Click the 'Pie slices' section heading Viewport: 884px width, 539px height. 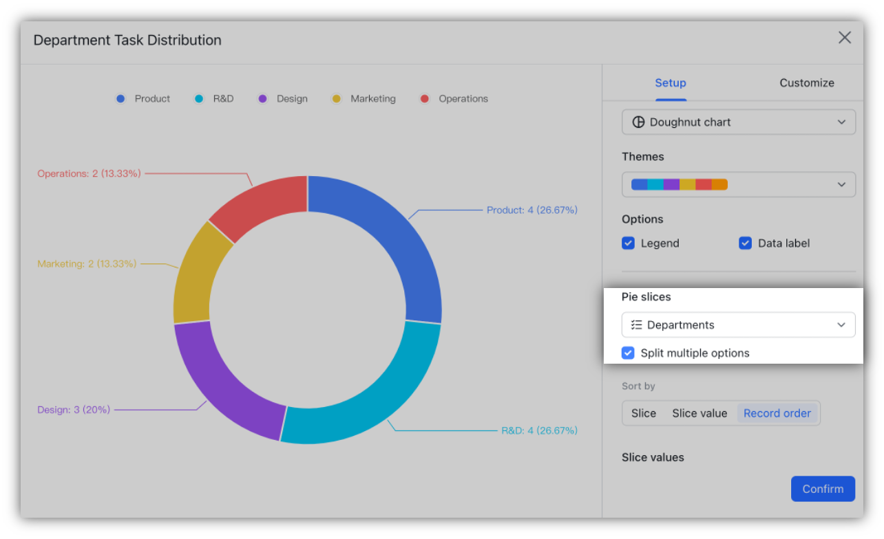(x=646, y=297)
